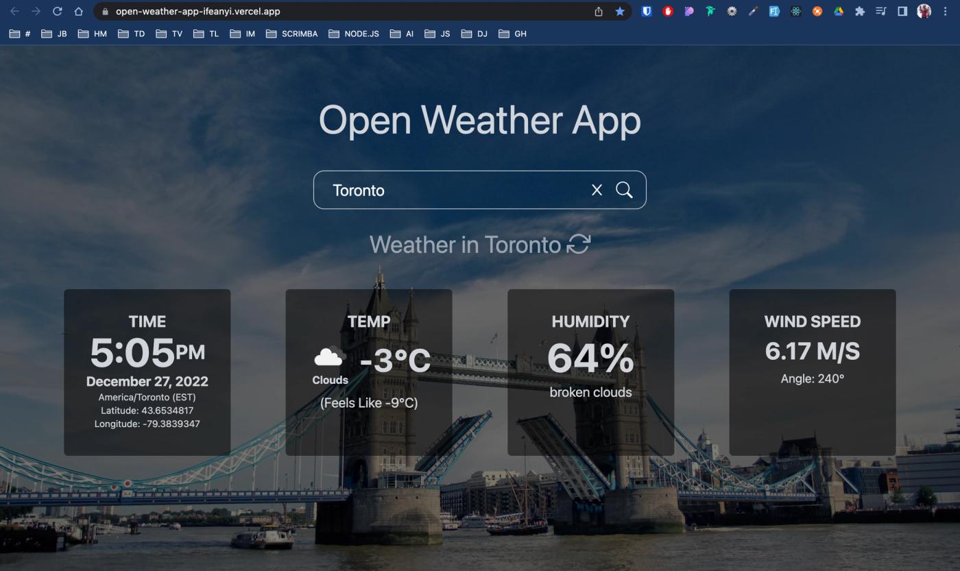
Task: Click the Angle: 240° text
Action: coord(813,378)
